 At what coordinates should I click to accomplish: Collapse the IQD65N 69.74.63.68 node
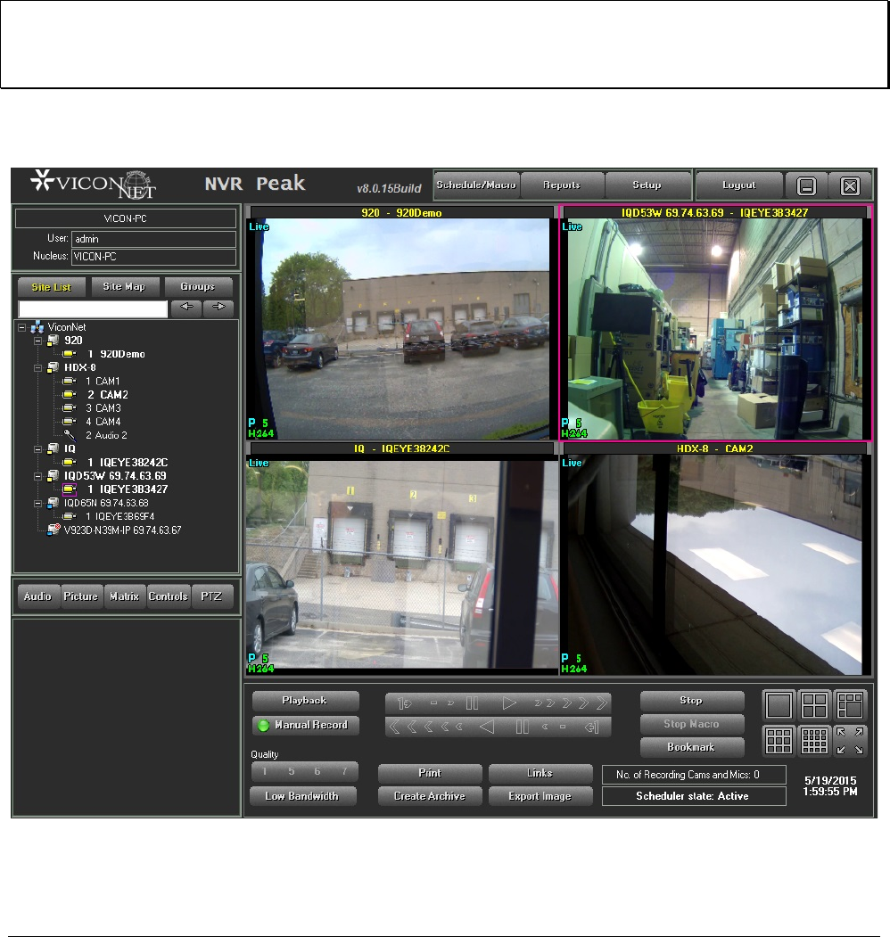37,503
